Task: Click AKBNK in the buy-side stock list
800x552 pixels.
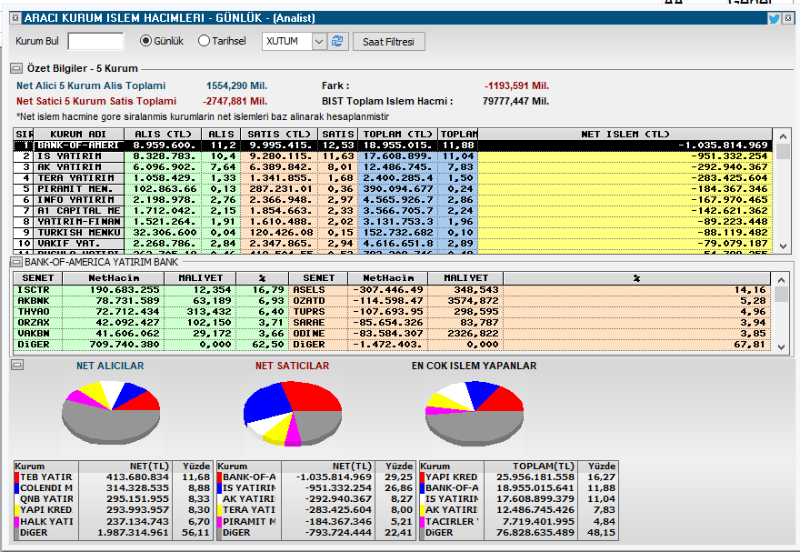Action: (x=34, y=301)
